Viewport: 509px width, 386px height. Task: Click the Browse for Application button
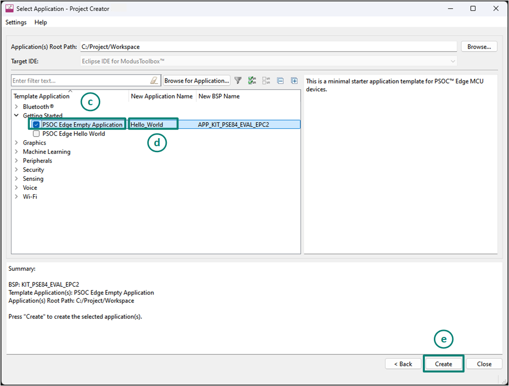coord(196,81)
